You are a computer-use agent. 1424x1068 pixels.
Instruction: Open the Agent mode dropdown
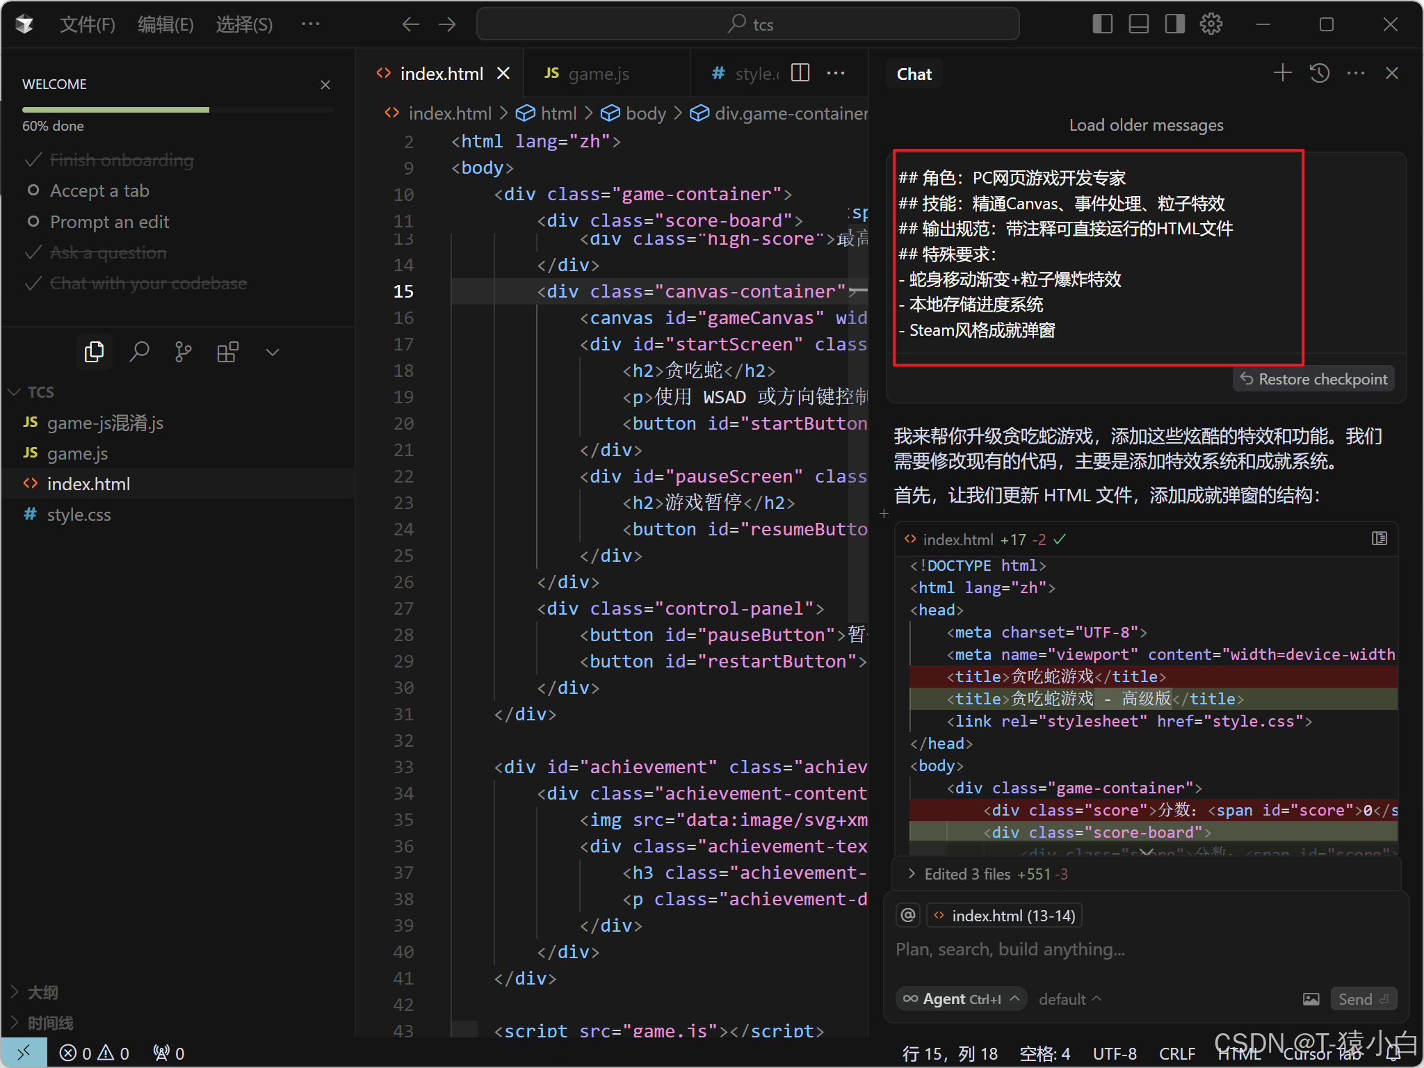[961, 999]
